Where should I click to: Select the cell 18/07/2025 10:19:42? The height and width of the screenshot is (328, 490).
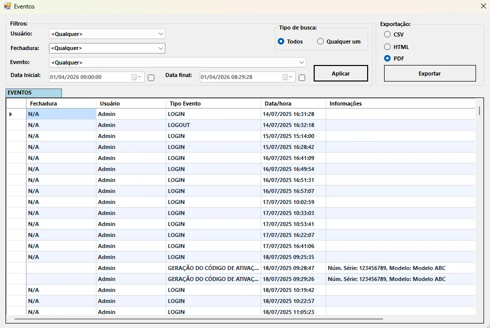coord(293,290)
